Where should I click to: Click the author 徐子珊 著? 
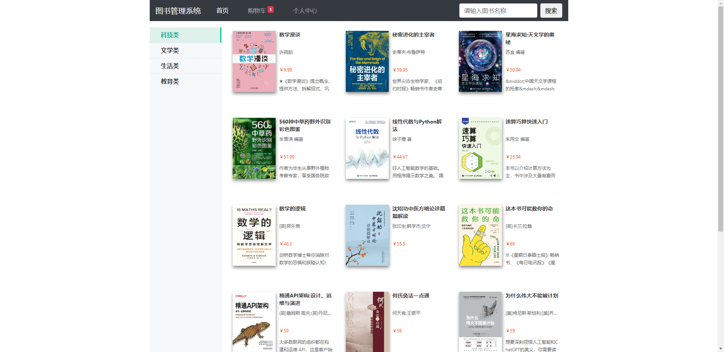click(402, 139)
